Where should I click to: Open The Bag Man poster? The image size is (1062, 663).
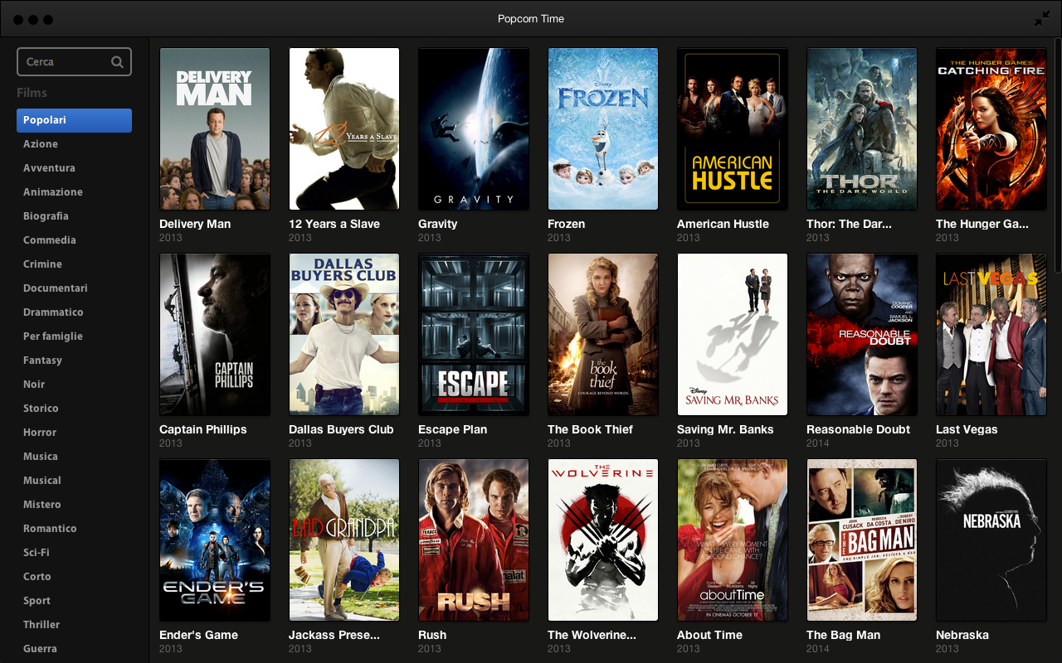pyautogui.click(x=862, y=540)
